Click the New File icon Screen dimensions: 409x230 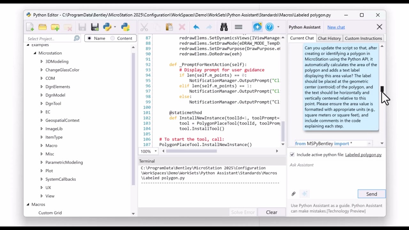[30, 27]
